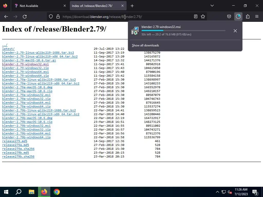Open release279b.sha256 link
The width and height of the screenshot is (263, 197).
click(x=18, y=157)
